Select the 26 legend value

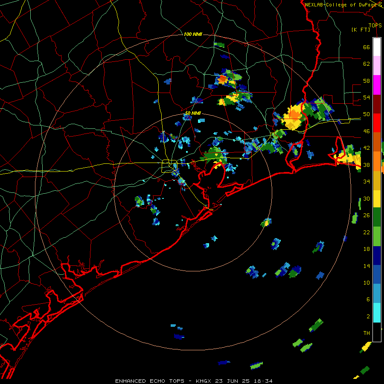pos(367,215)
